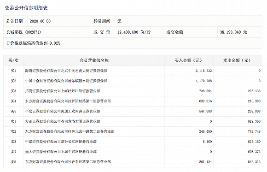Viewport: 267px width, 172px height.
Task: Click 招商证券 上海牡丹江路 branch name
Action: [x=63, y=91]
